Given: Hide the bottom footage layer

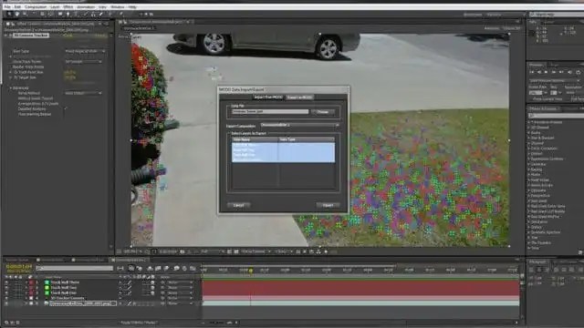Looking at the screenshot, I should point(6,303).
